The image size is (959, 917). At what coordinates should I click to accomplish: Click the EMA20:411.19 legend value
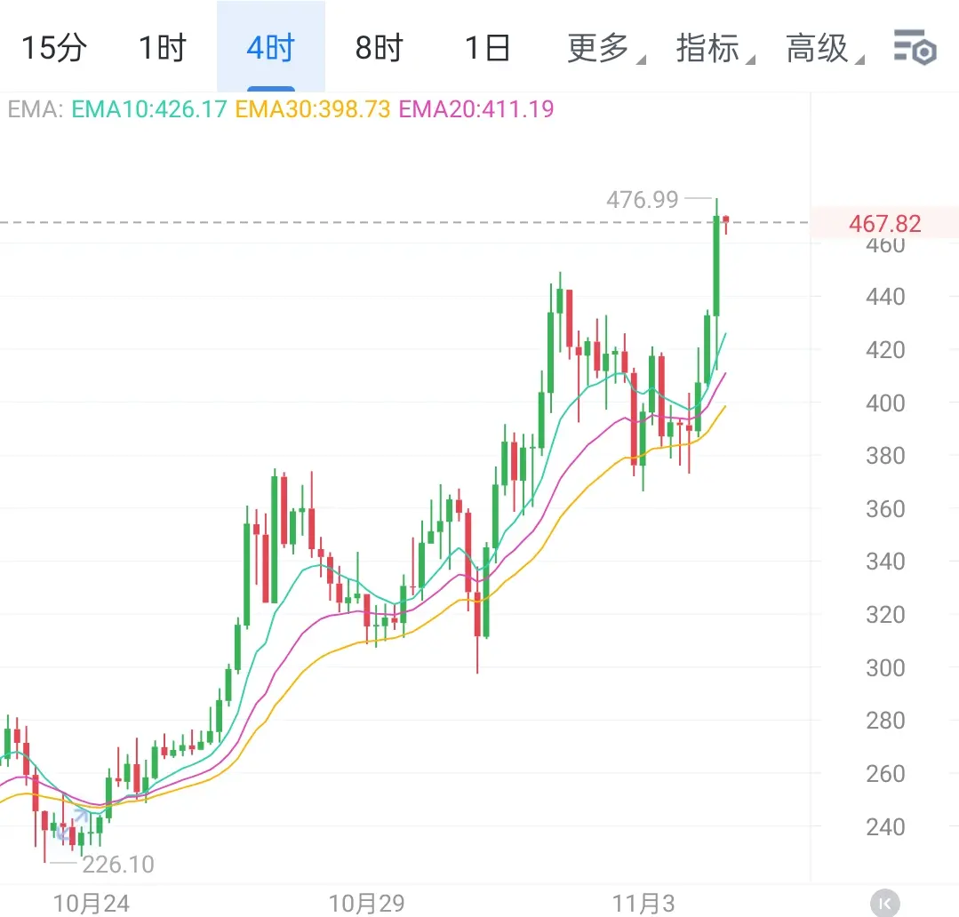476,109
